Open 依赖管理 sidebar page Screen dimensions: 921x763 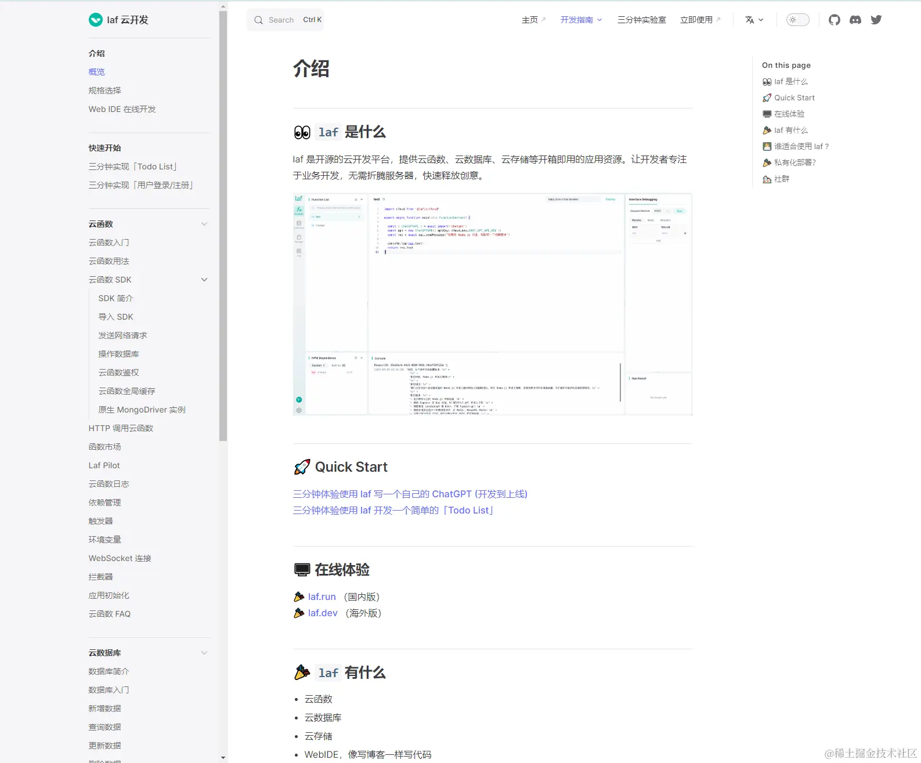[105, 502]
